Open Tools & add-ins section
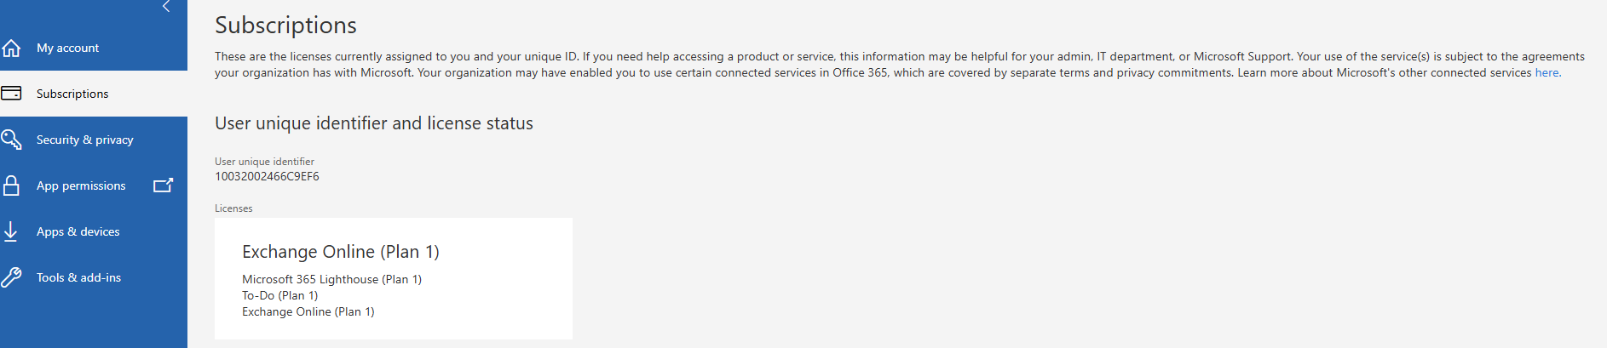 pos(78,277)
